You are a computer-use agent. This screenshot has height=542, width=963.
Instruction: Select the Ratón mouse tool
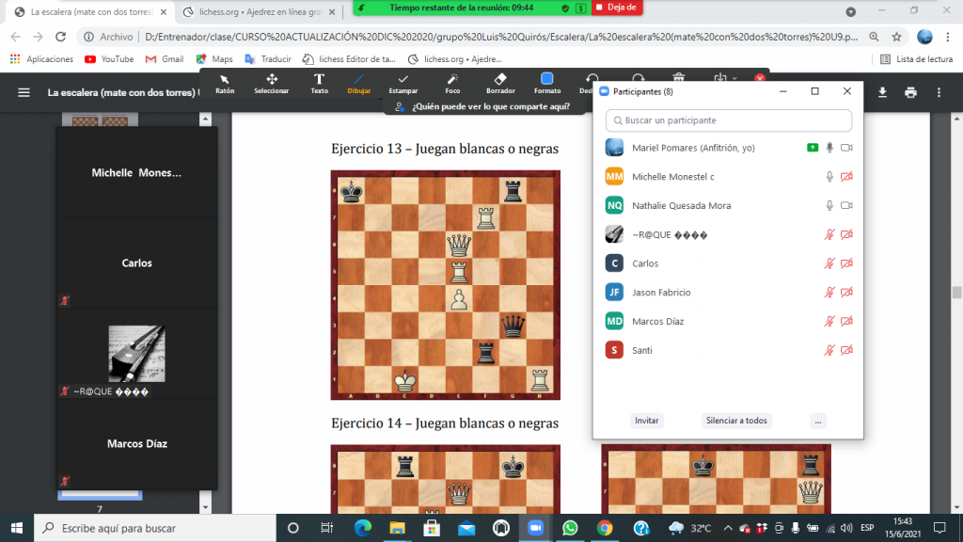(225, 84)
